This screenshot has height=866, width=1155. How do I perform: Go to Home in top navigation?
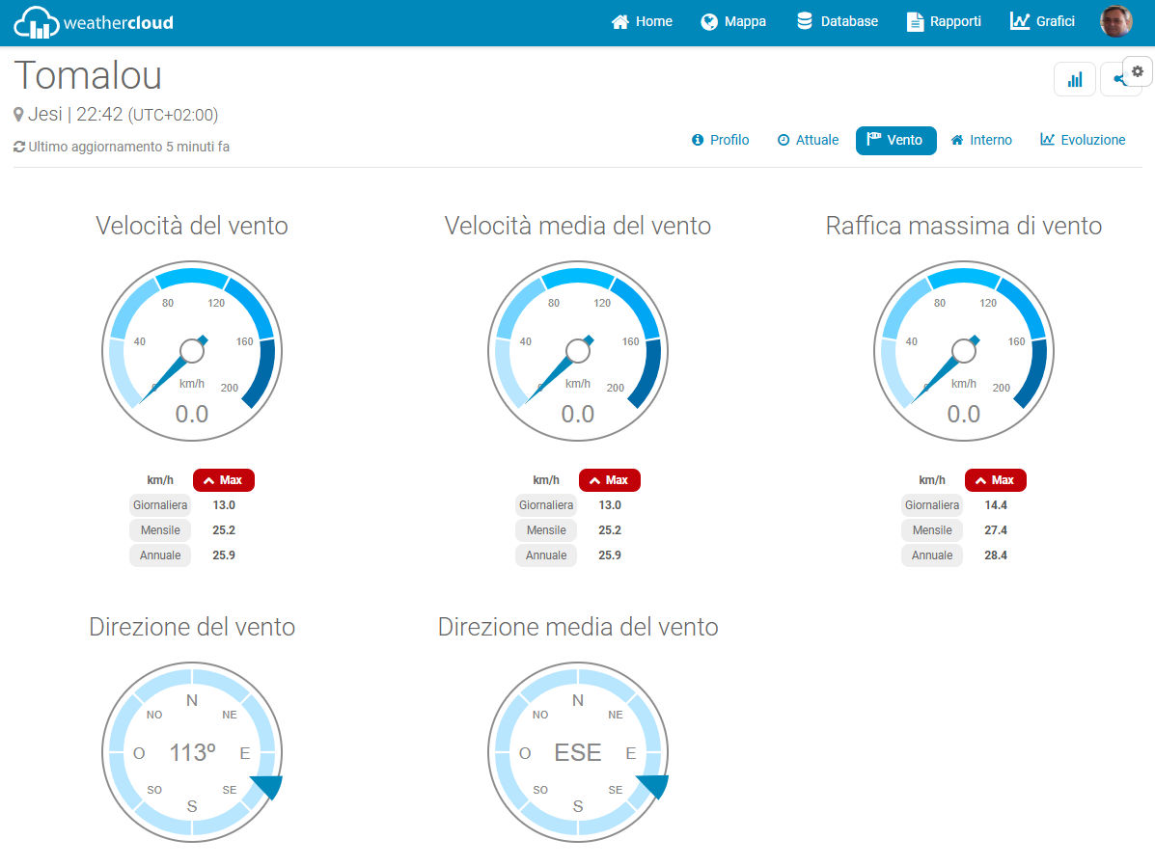[642, 22]
